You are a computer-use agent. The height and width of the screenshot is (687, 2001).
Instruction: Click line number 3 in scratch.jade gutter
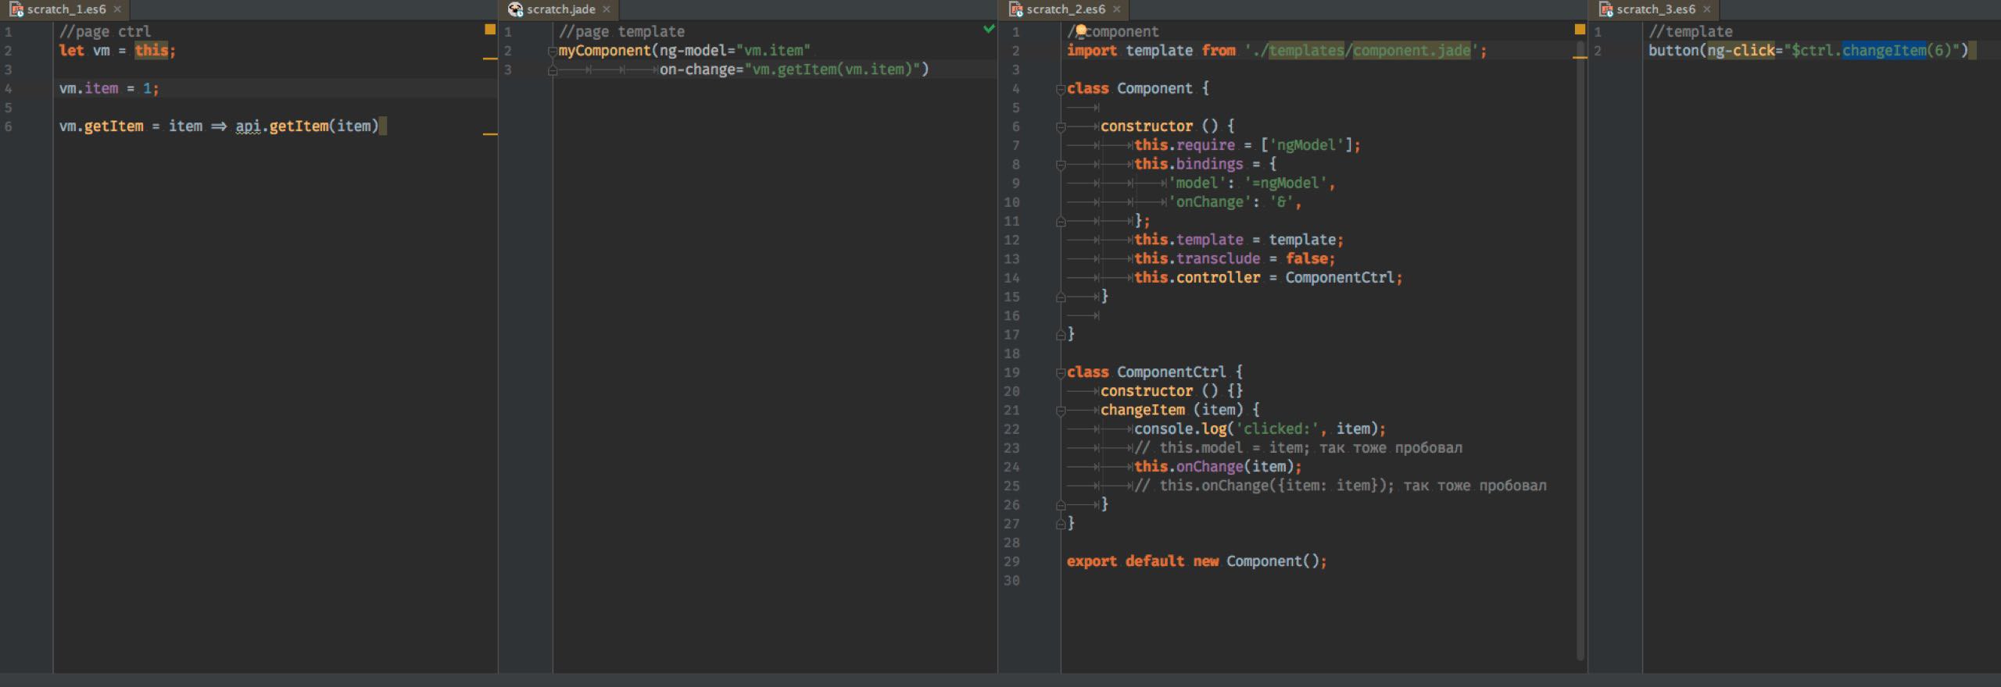[508, 69]
